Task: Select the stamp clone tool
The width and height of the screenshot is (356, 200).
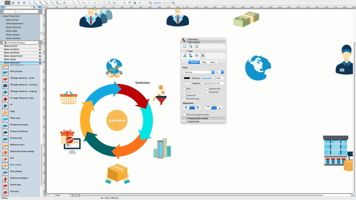Action: 135,3
